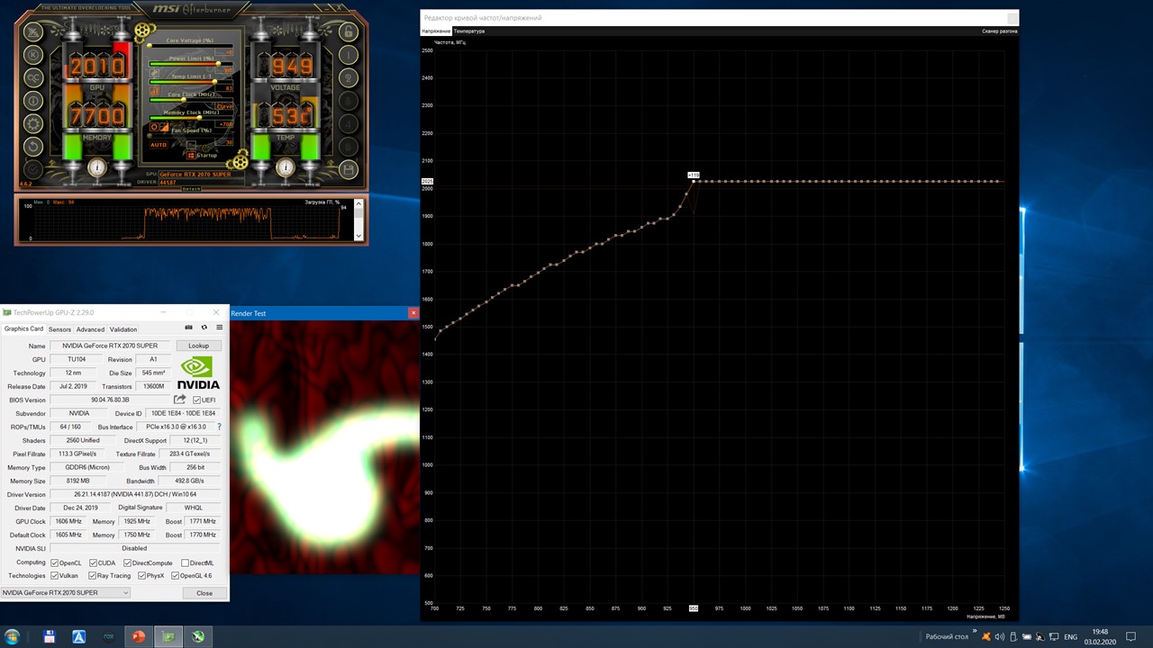
Task: Open the Windows Start menu
Action: pos(13,636)
